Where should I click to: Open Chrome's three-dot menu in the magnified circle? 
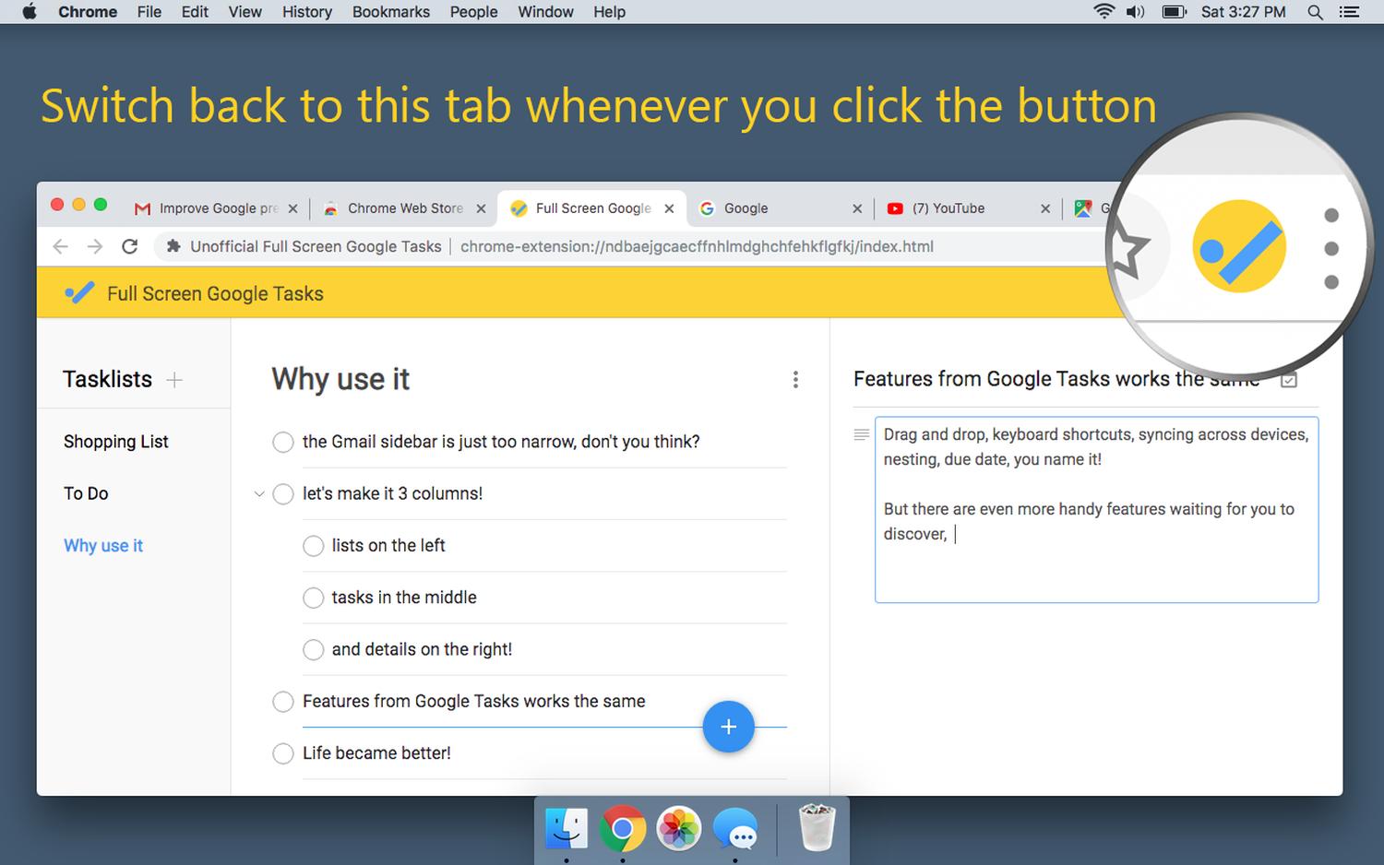pyautogui.click(x=1330, y=248)
